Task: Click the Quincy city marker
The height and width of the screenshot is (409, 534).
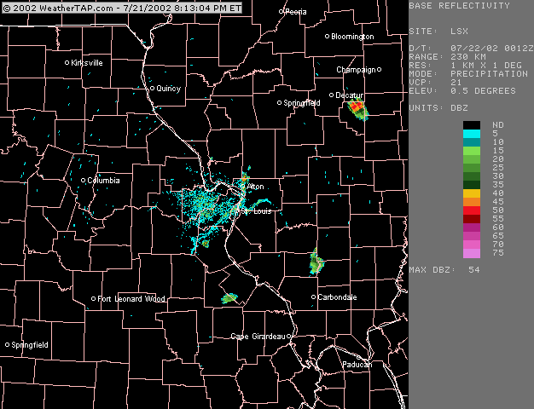Action: coord(153,88)
